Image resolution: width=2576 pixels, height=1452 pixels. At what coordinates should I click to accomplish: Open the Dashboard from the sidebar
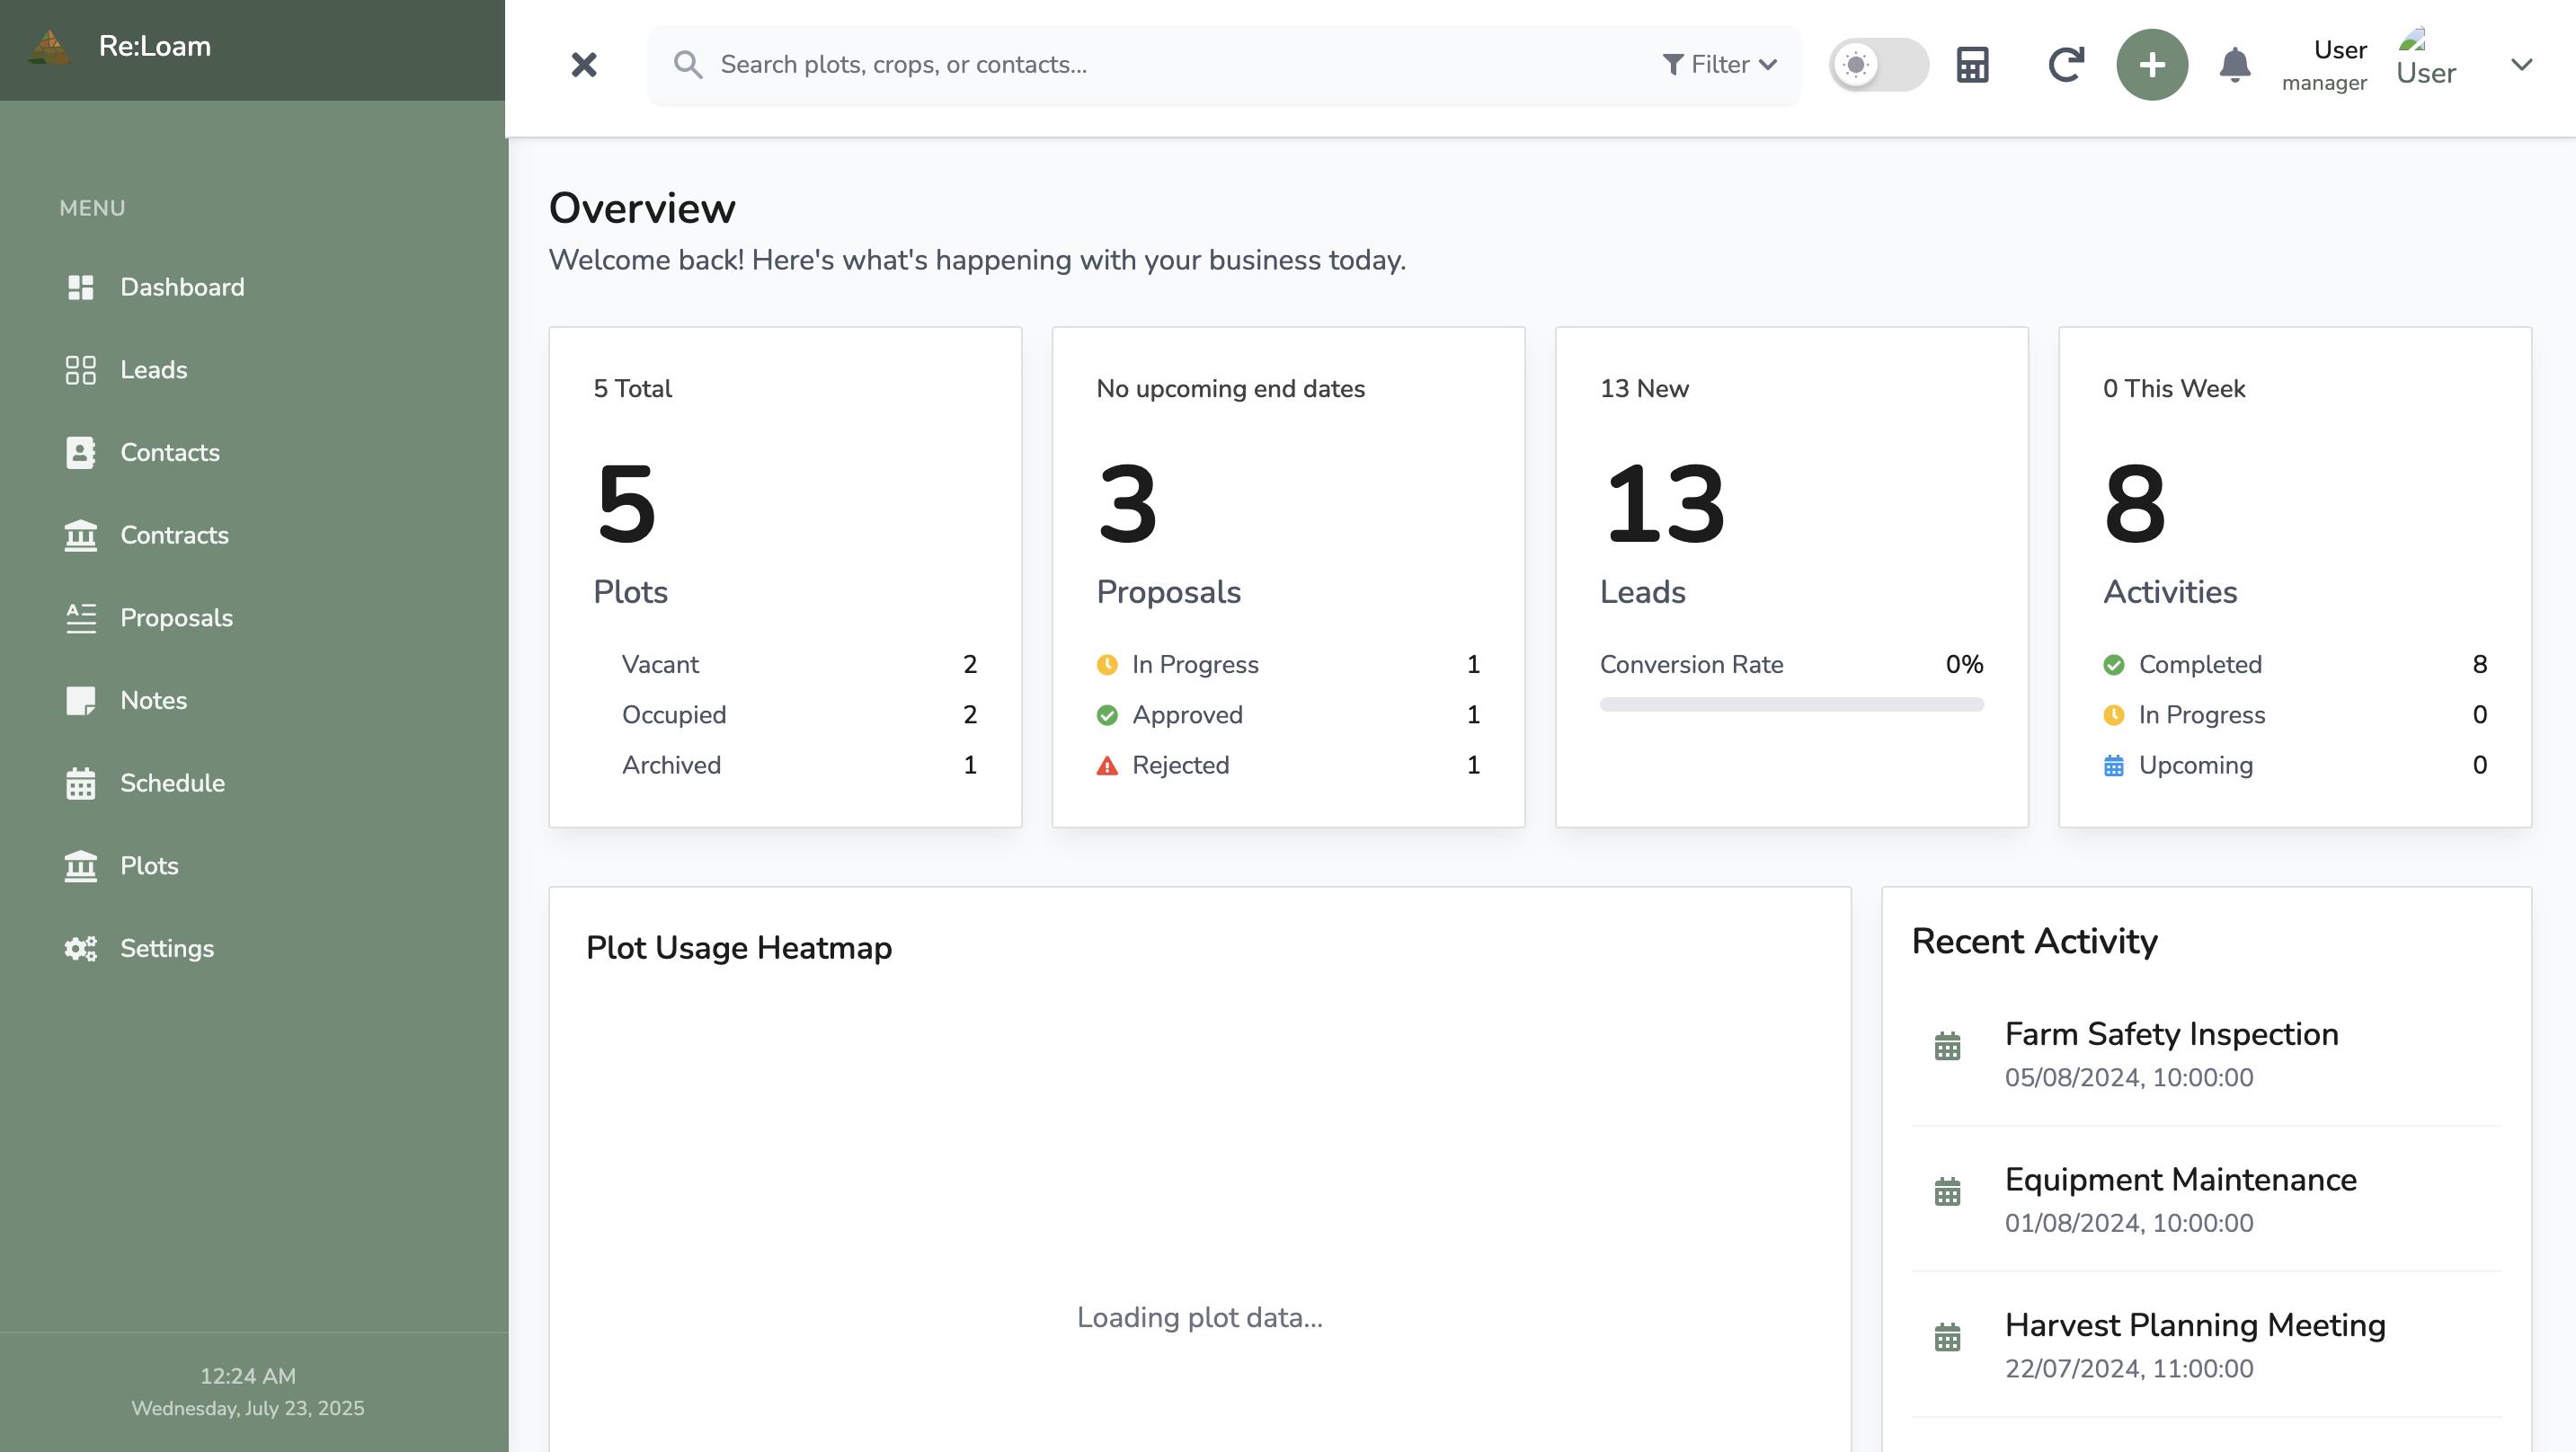(x=182, y=287)
